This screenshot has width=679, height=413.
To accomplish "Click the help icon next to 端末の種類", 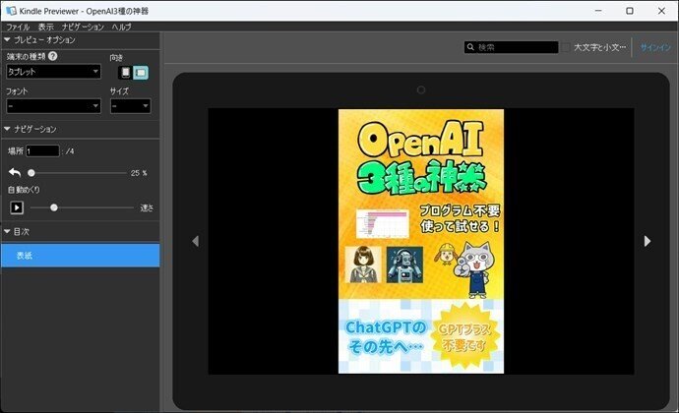I will click(x=53, y=56).
